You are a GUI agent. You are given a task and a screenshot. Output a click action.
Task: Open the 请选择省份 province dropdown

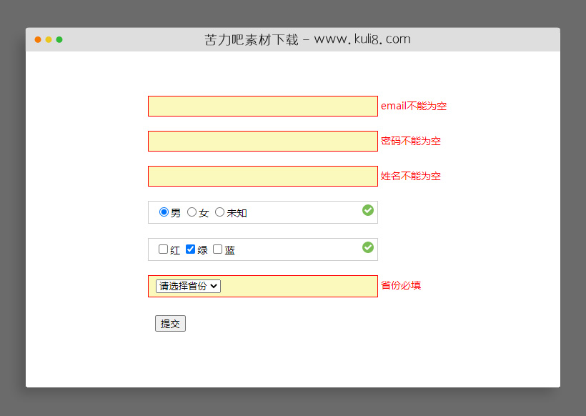click(x=187, y=286)
